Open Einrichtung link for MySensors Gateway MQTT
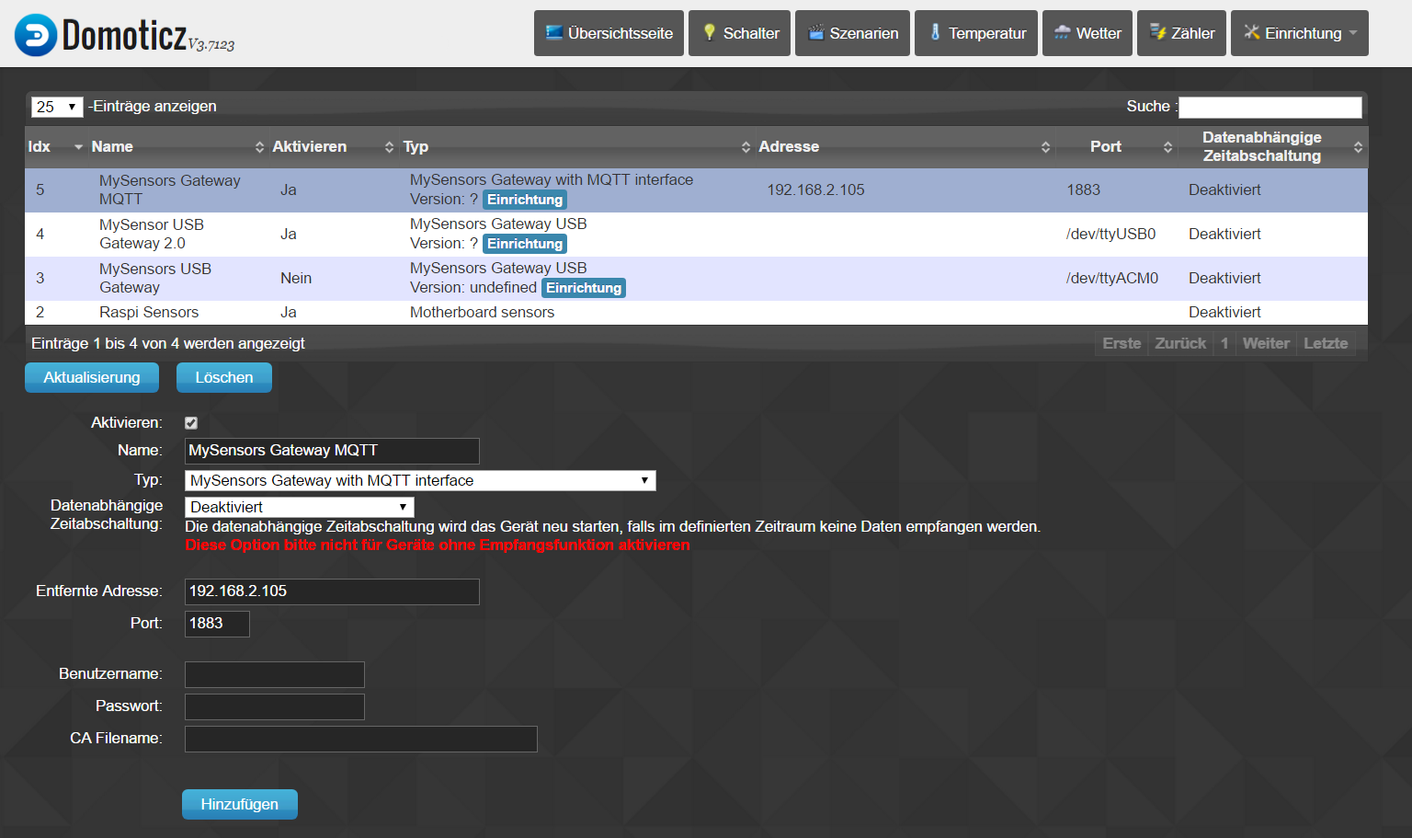This screenshot has height=838, width=1412. click(524, 200)
